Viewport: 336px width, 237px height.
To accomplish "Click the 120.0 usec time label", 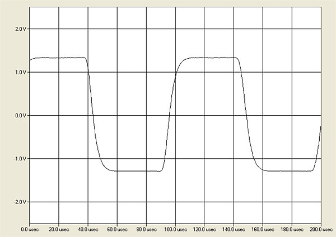I will [204, 229].
